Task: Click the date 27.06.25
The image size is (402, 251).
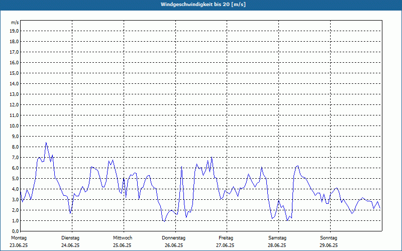Action: 225,245
